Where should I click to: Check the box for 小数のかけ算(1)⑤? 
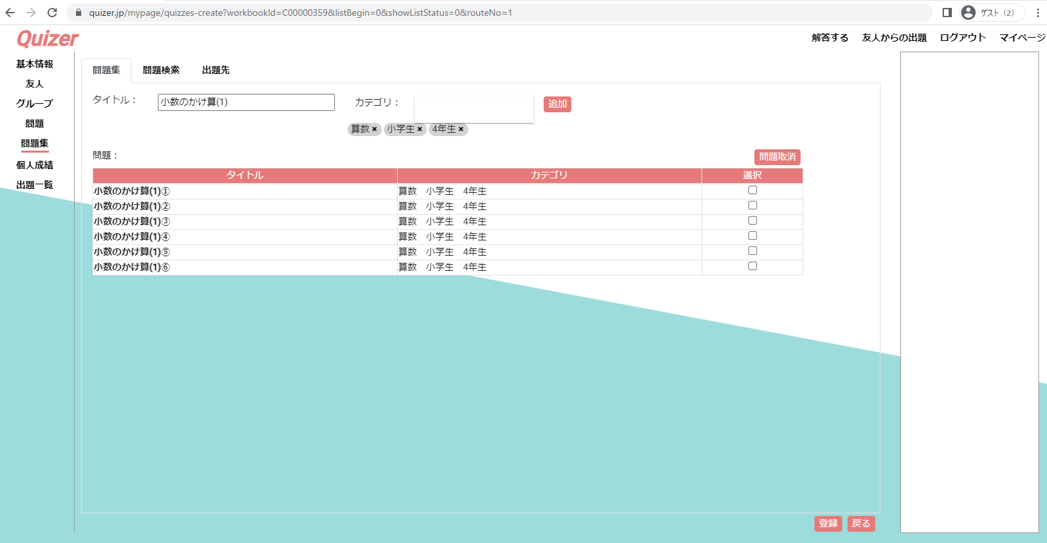point(752,251)
